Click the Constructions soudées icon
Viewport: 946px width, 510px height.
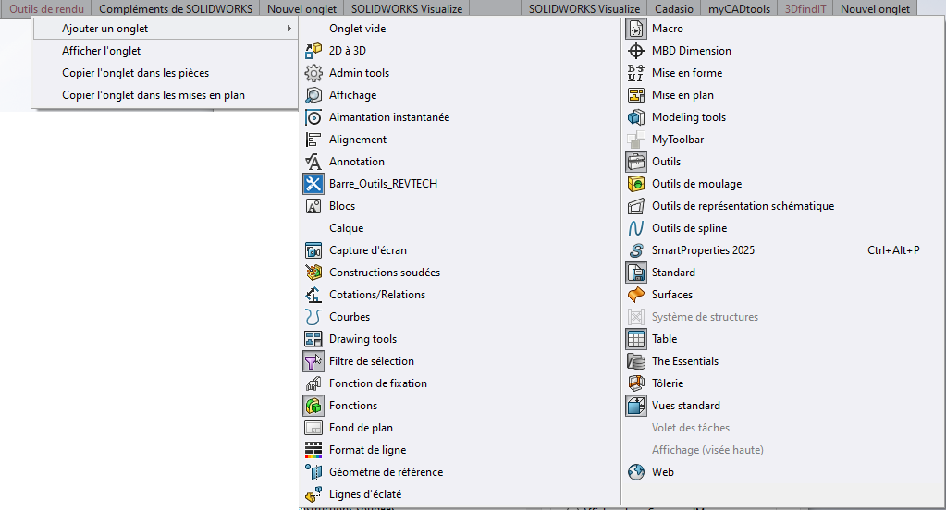313,273
